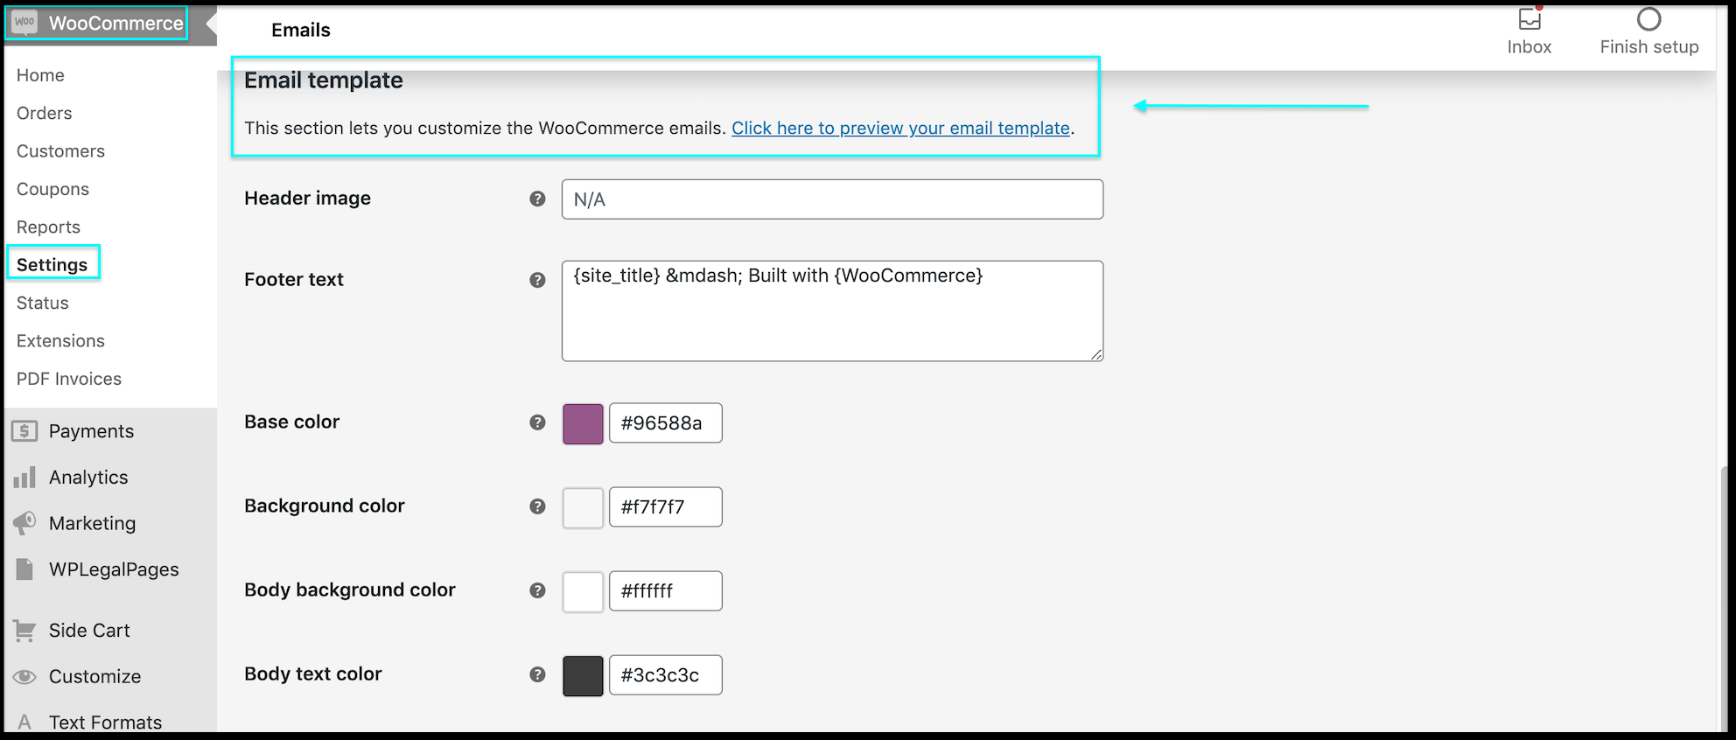Click the WPLegalPages document icon

(x=24, y=569)
